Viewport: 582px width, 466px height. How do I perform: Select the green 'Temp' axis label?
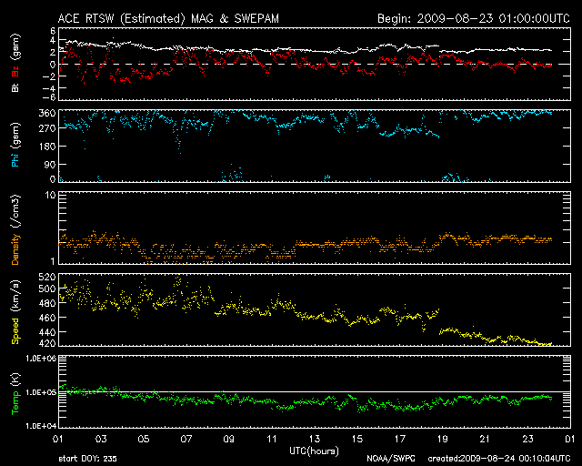pos(15,403)
